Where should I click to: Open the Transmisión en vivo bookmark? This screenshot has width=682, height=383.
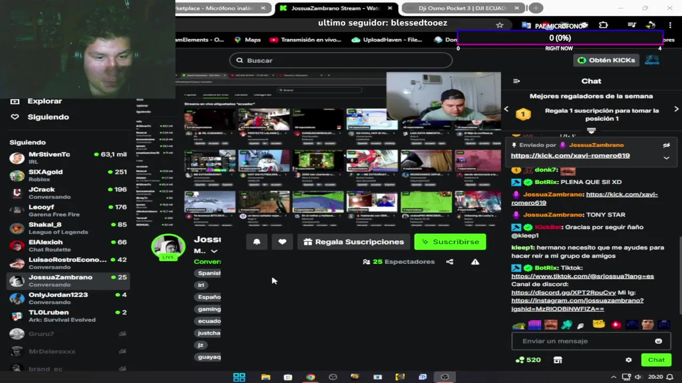tap(305, 40)
